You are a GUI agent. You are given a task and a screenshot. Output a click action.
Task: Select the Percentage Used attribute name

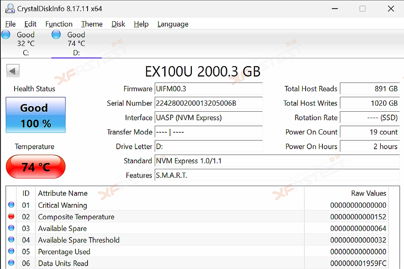(64, 252)
